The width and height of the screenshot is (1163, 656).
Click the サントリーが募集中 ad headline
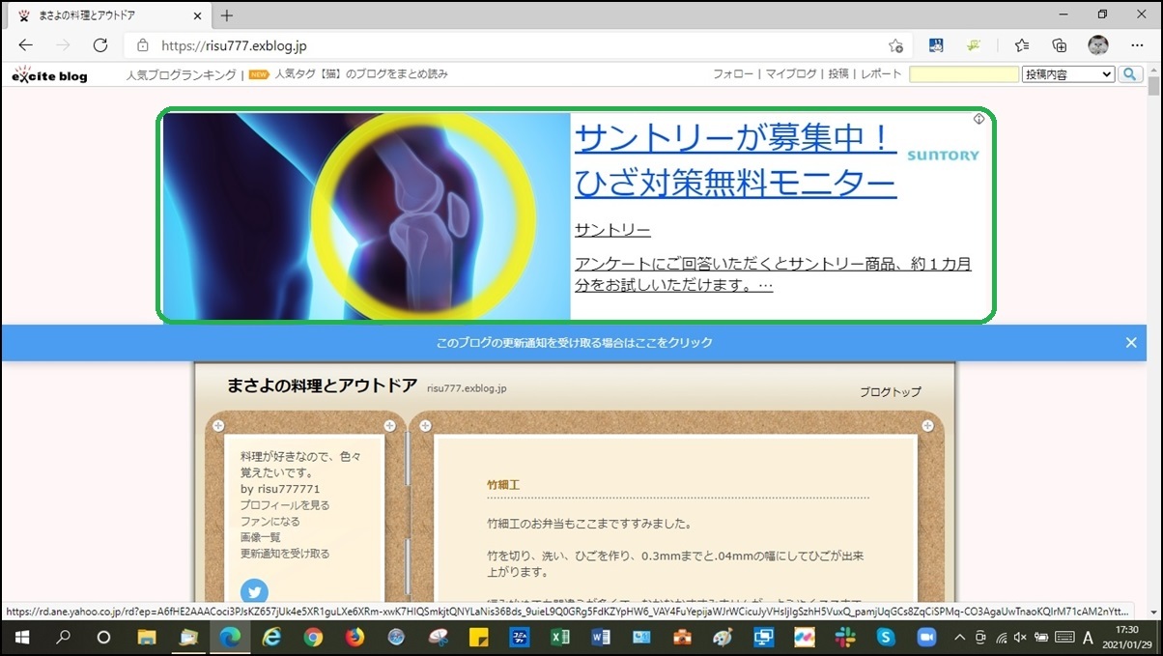coord(735,158)
